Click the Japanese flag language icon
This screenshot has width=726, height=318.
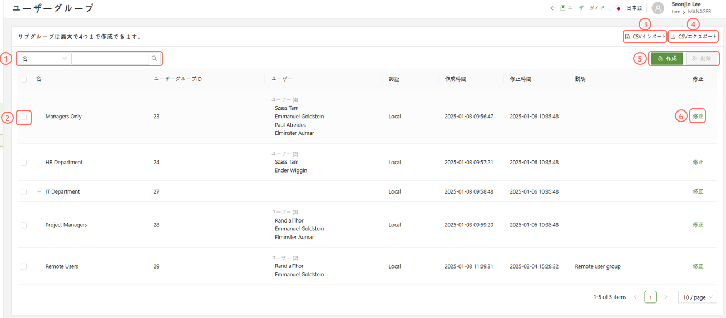619,8
